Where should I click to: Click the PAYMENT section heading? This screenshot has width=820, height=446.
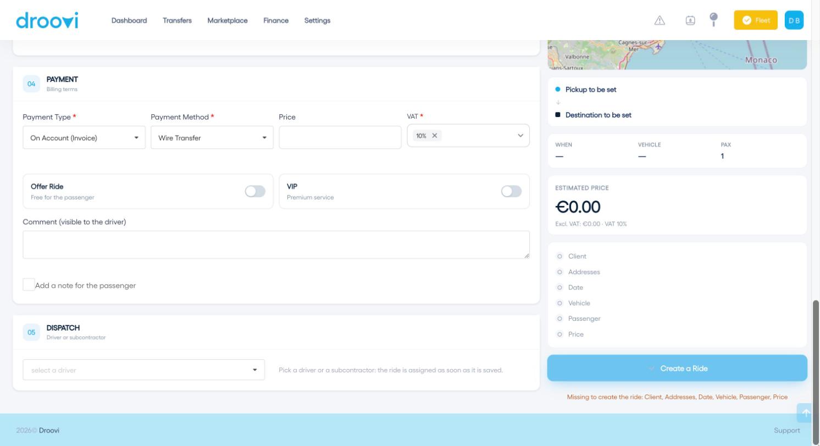click(x=62, y=79)
